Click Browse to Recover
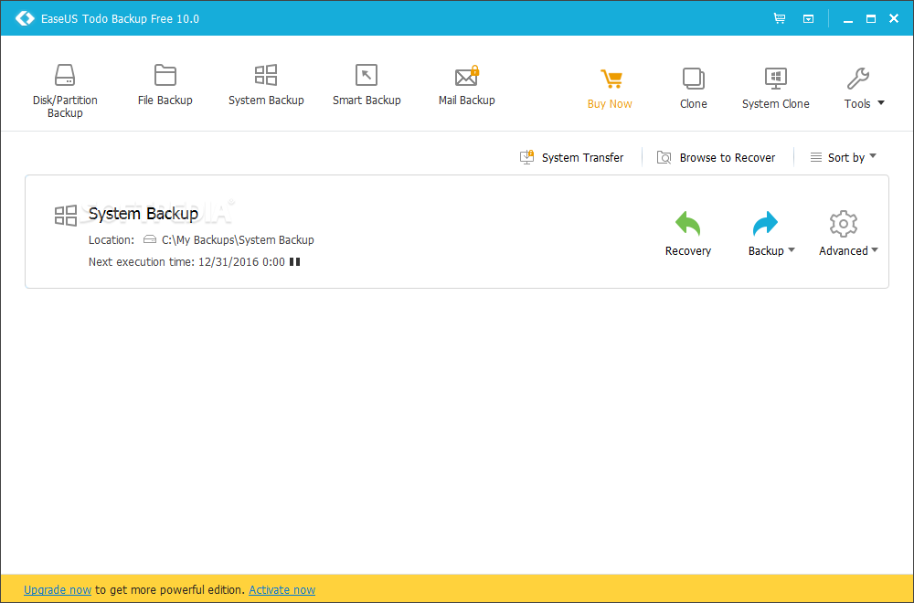This screenshot has width=914, height=603. [x=716, y=157]
